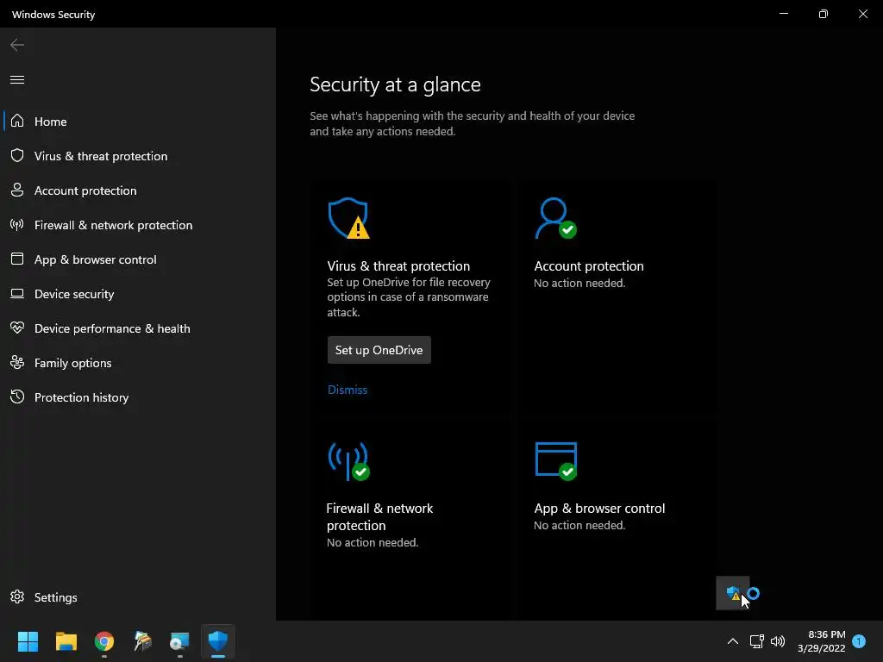Click the heart icon beside Device performance & health

[17, 328]
